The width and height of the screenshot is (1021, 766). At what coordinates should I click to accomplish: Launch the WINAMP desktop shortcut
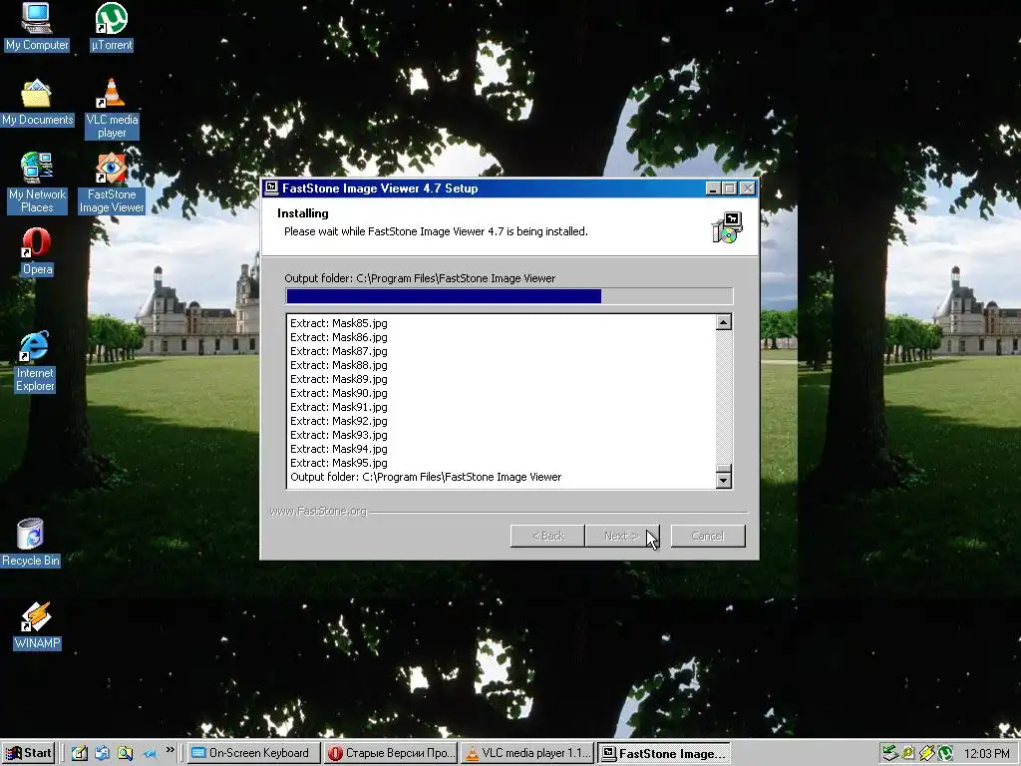(x=37, y=626)
